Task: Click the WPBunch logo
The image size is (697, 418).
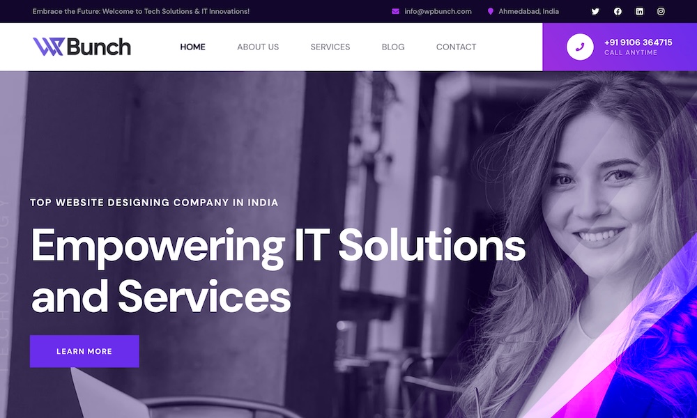Action: click(x=82, y=47)
